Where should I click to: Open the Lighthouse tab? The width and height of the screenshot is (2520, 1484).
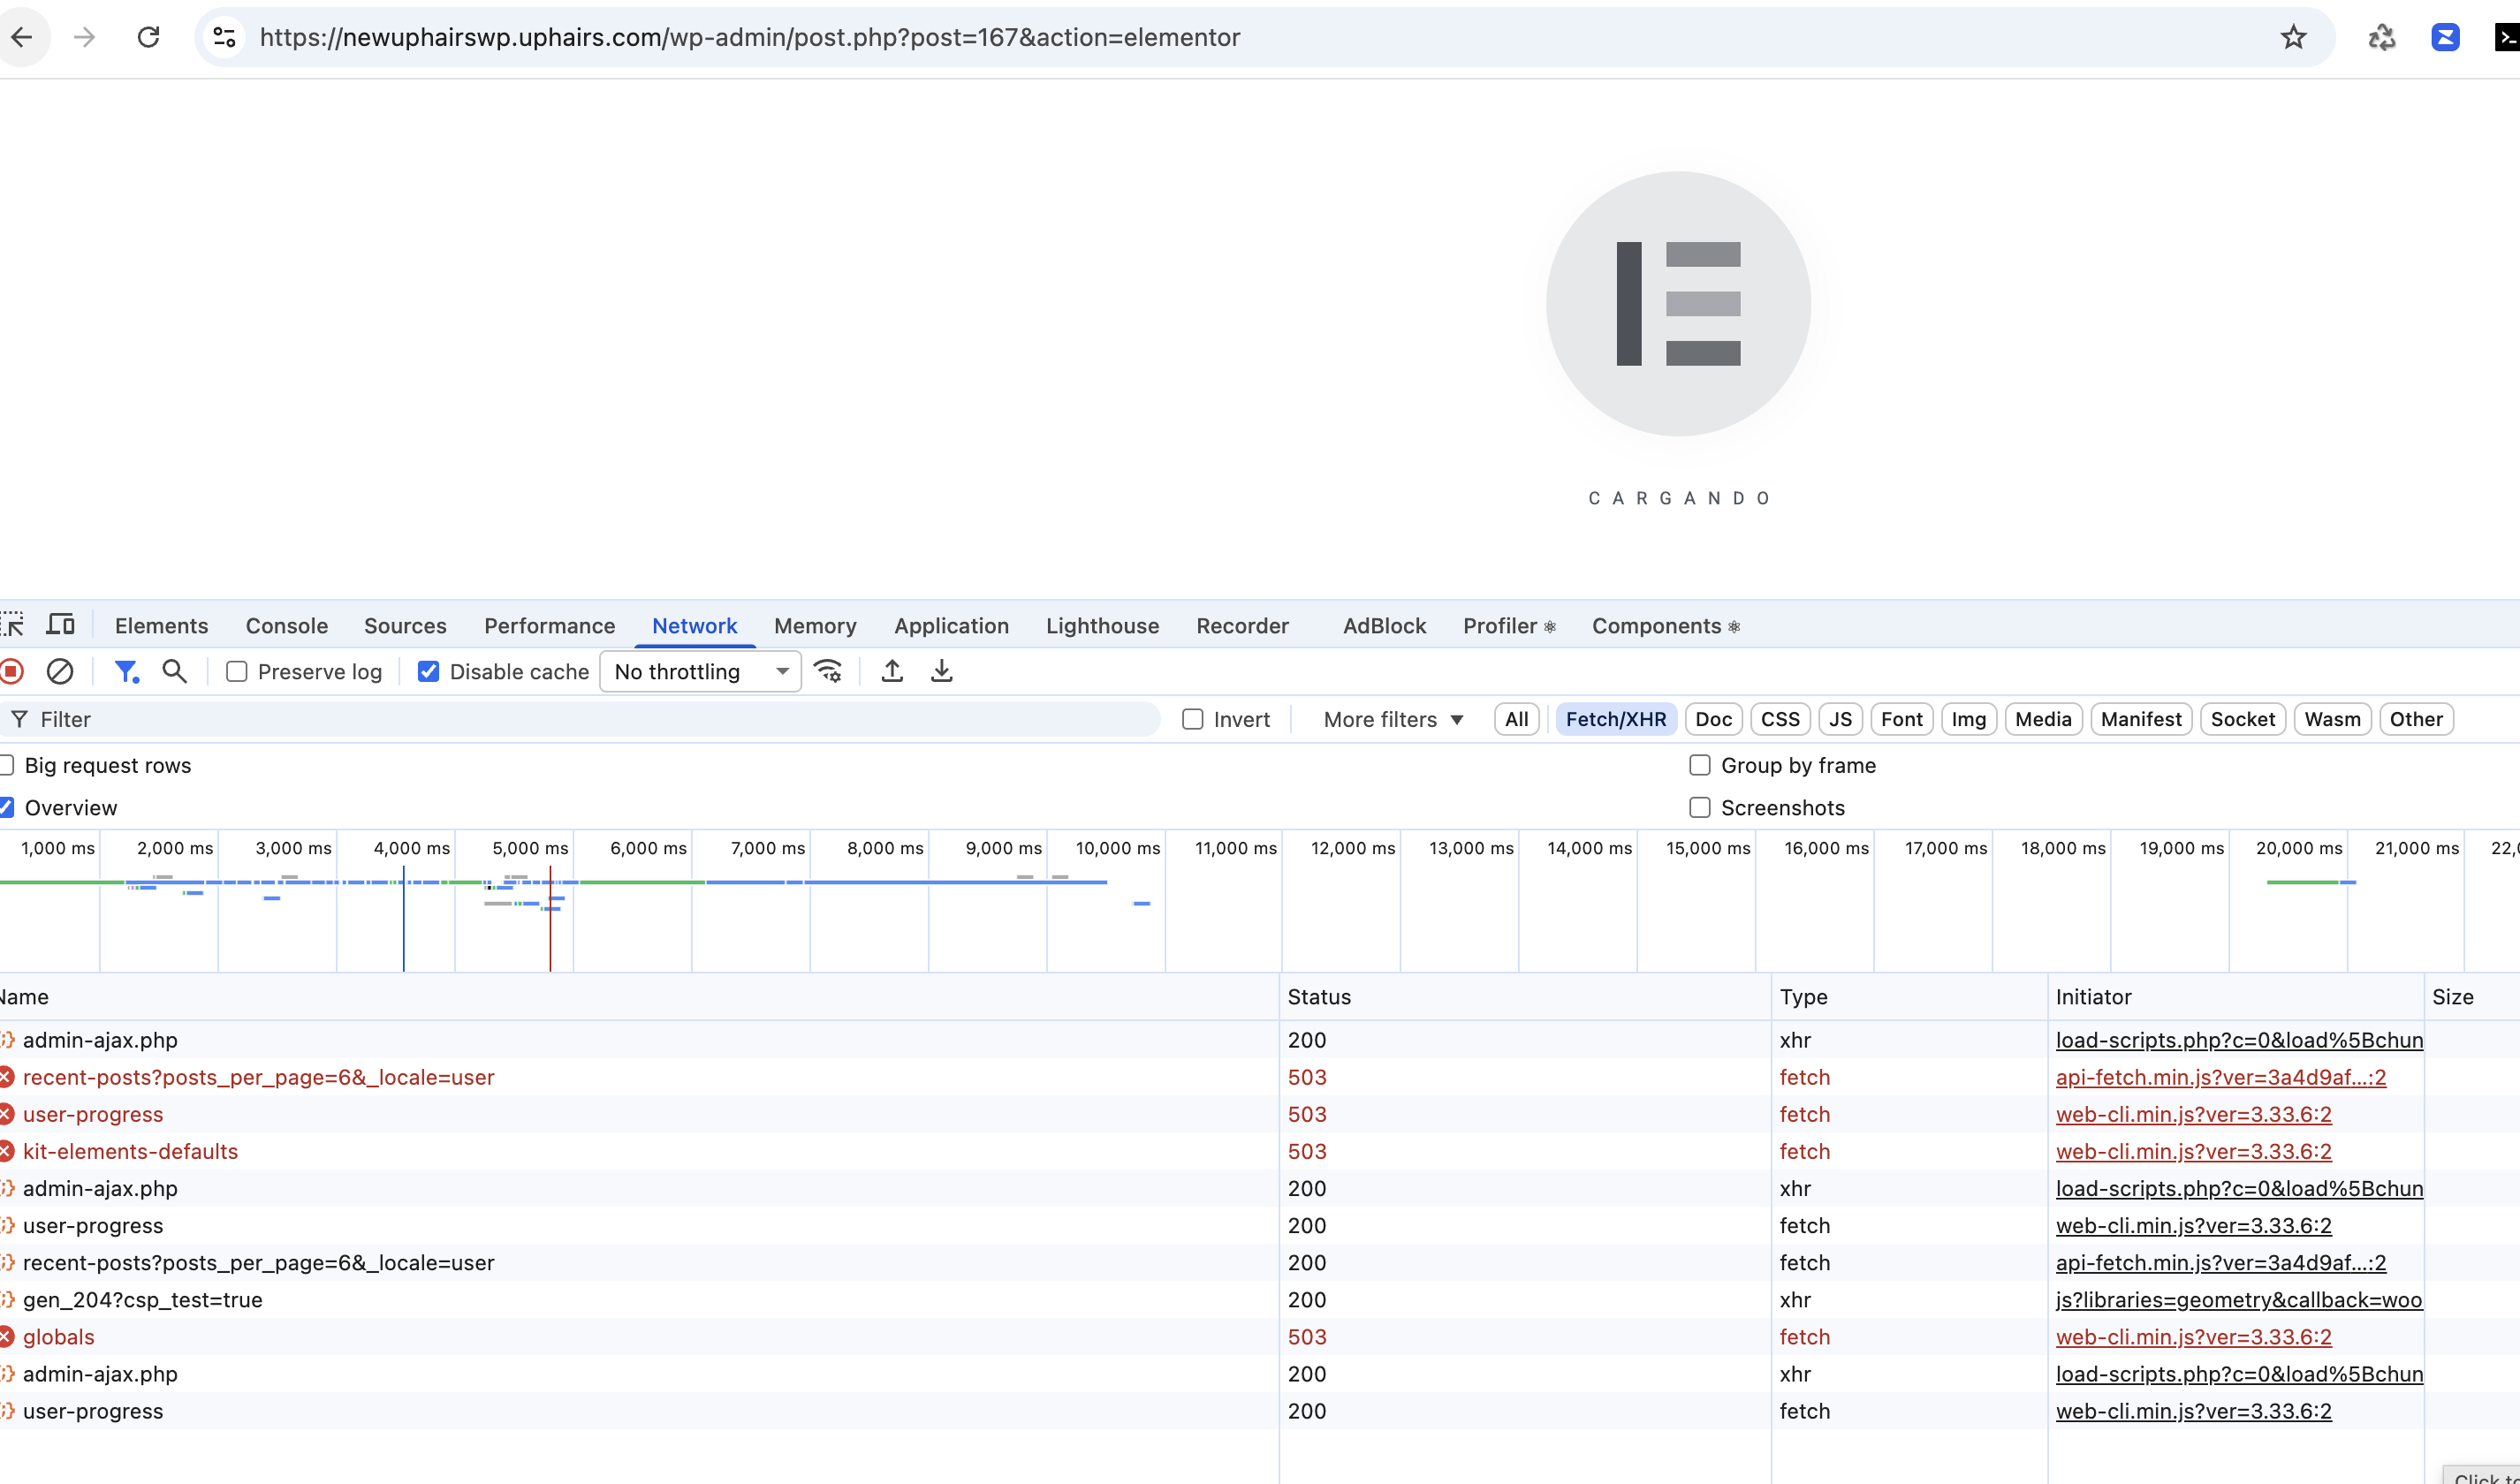click(1102, 626)
